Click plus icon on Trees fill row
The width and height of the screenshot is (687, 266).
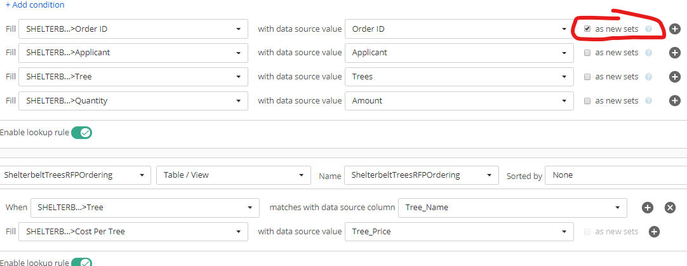pyautogui.click(x=675, y=77)
